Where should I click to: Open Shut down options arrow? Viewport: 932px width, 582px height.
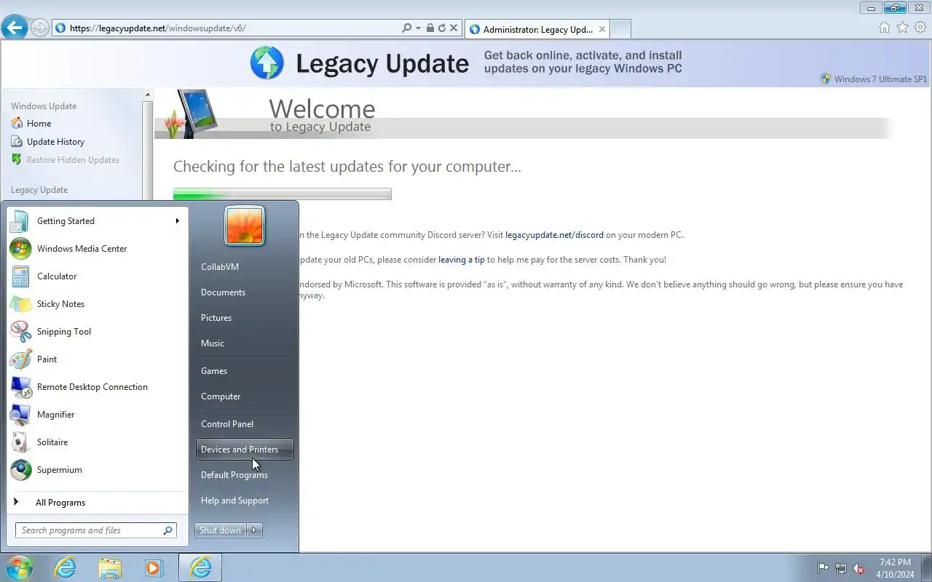coord(254,530)
